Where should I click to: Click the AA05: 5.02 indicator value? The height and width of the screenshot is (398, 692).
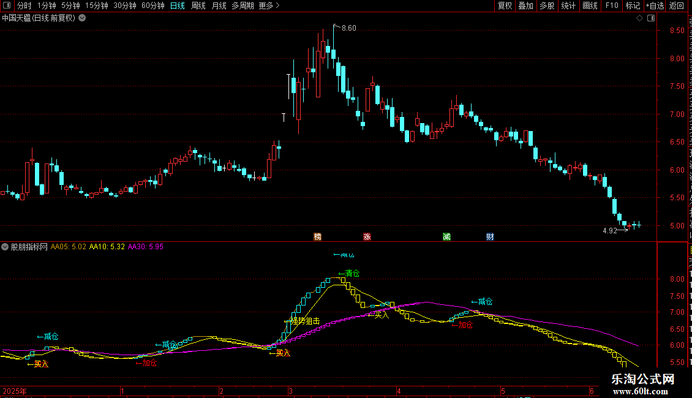click(x=69, y=247)
